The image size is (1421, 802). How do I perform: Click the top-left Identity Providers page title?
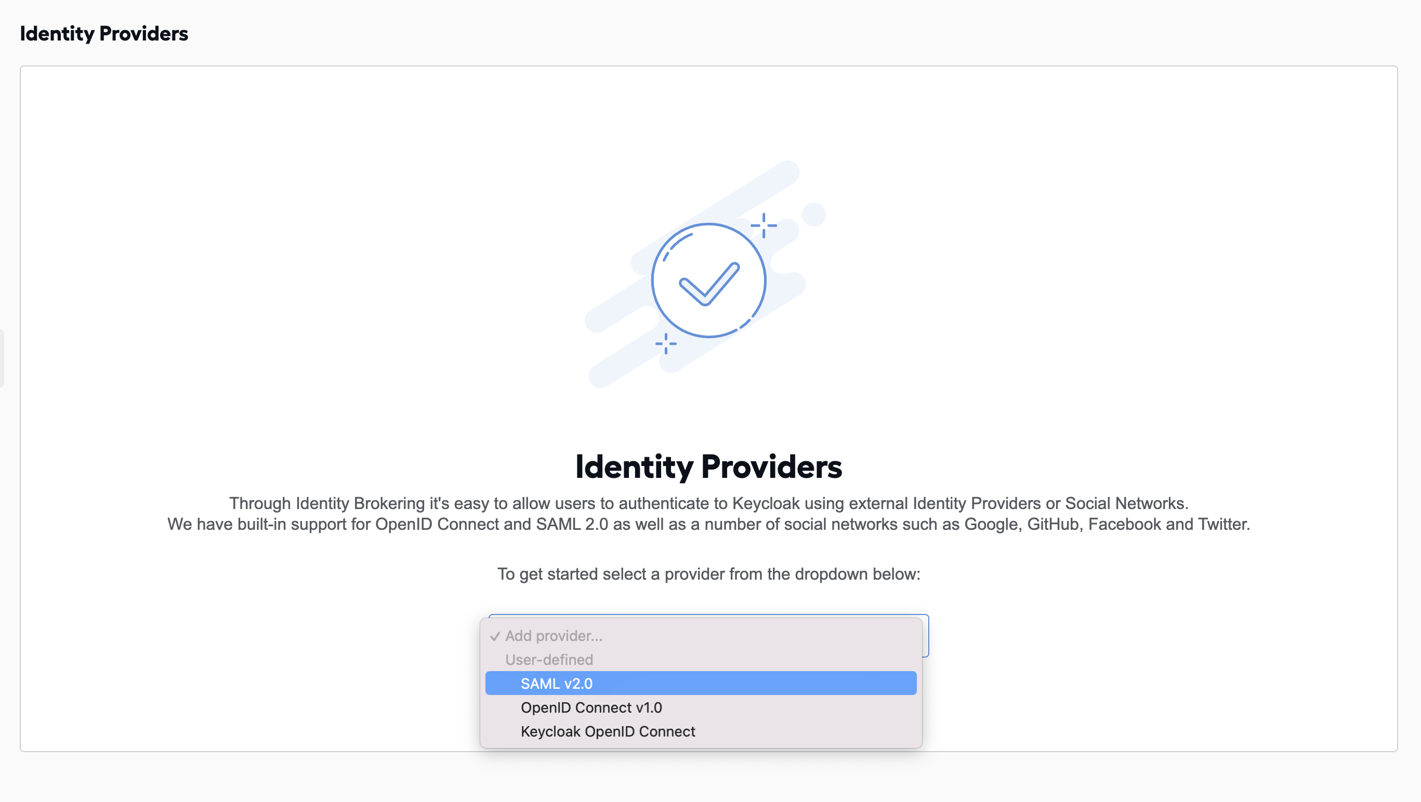104,34
